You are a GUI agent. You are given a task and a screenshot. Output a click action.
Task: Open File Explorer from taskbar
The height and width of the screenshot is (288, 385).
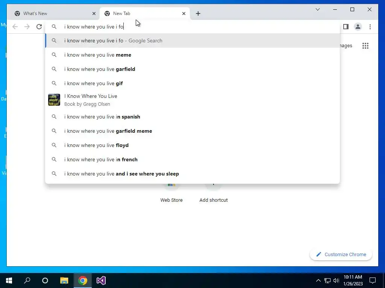tap(64, 280)
